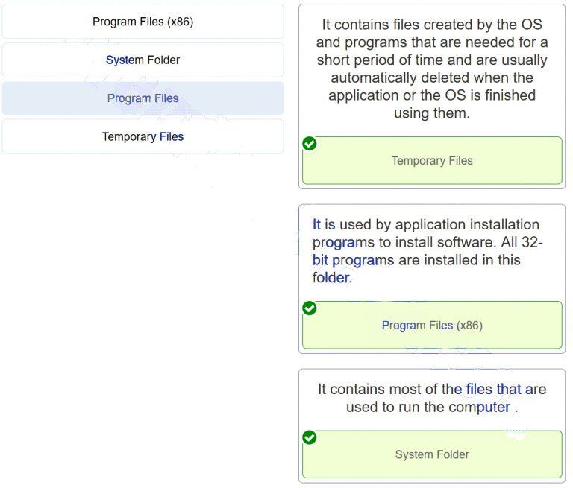This screenshot has height=488, width=573.
Task: Select the System Folder option in left list
Action: (x=143, y=60)
